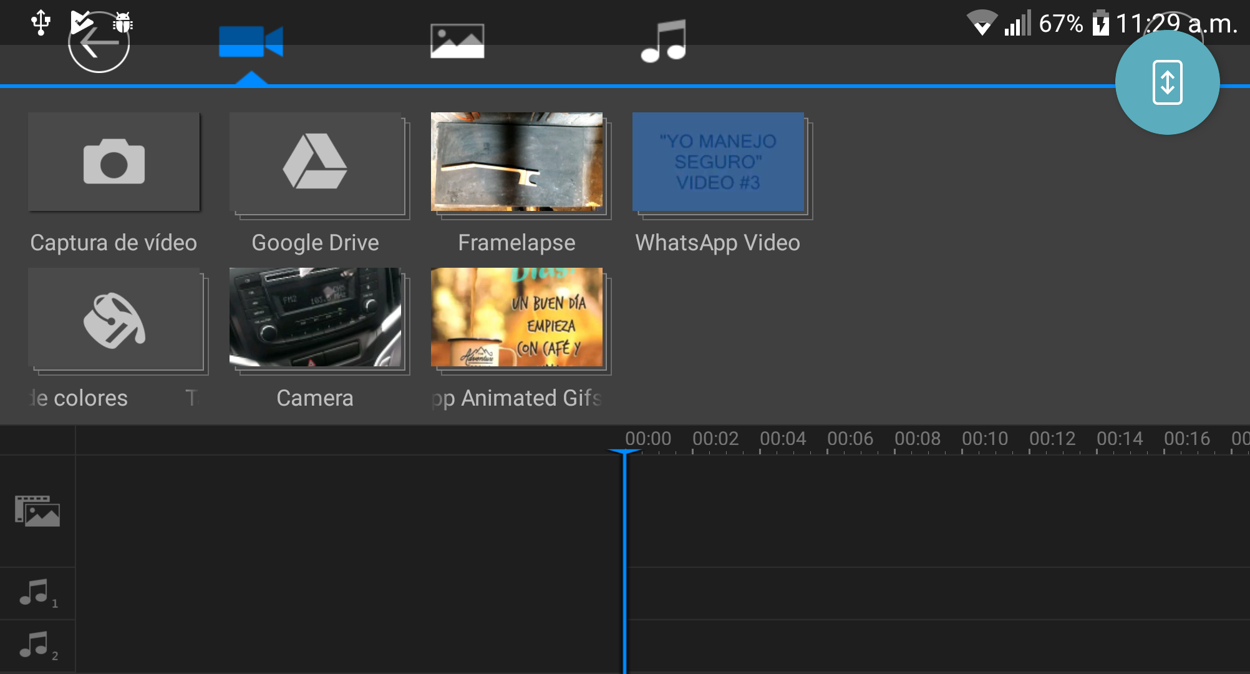Open the WhatsApp Animated Gifs folder
1250x674 pixels.
(517, 317)
